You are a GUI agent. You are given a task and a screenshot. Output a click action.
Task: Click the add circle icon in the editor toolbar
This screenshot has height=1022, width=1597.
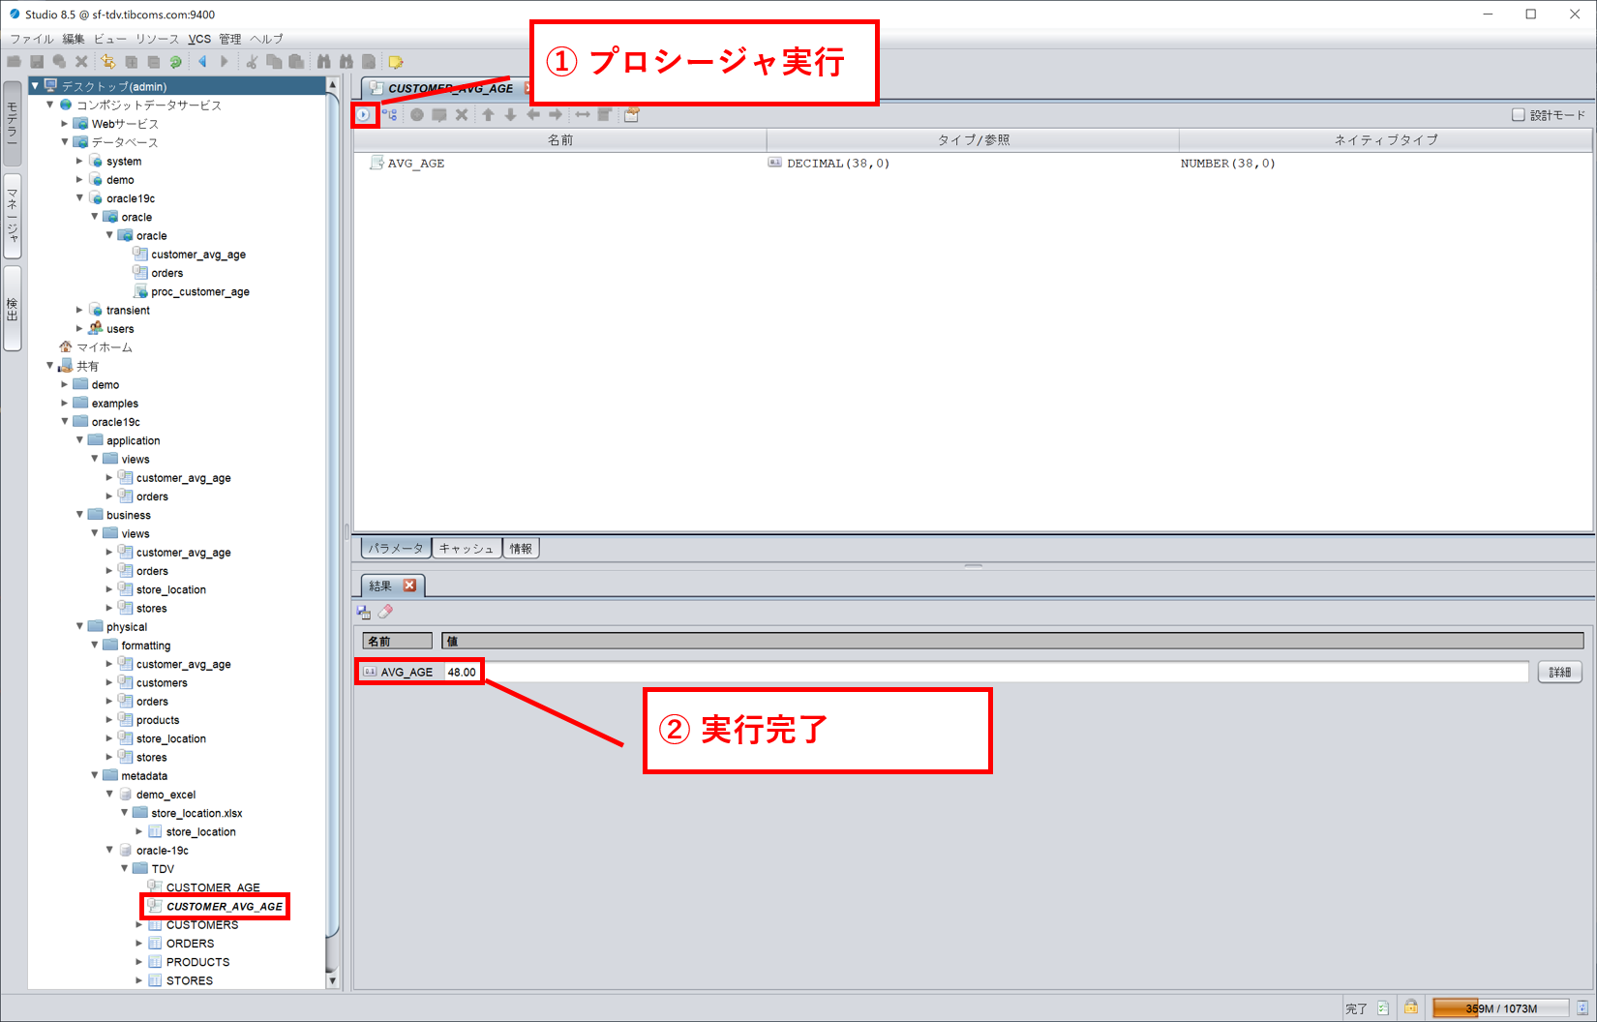(x=417, y=115)
